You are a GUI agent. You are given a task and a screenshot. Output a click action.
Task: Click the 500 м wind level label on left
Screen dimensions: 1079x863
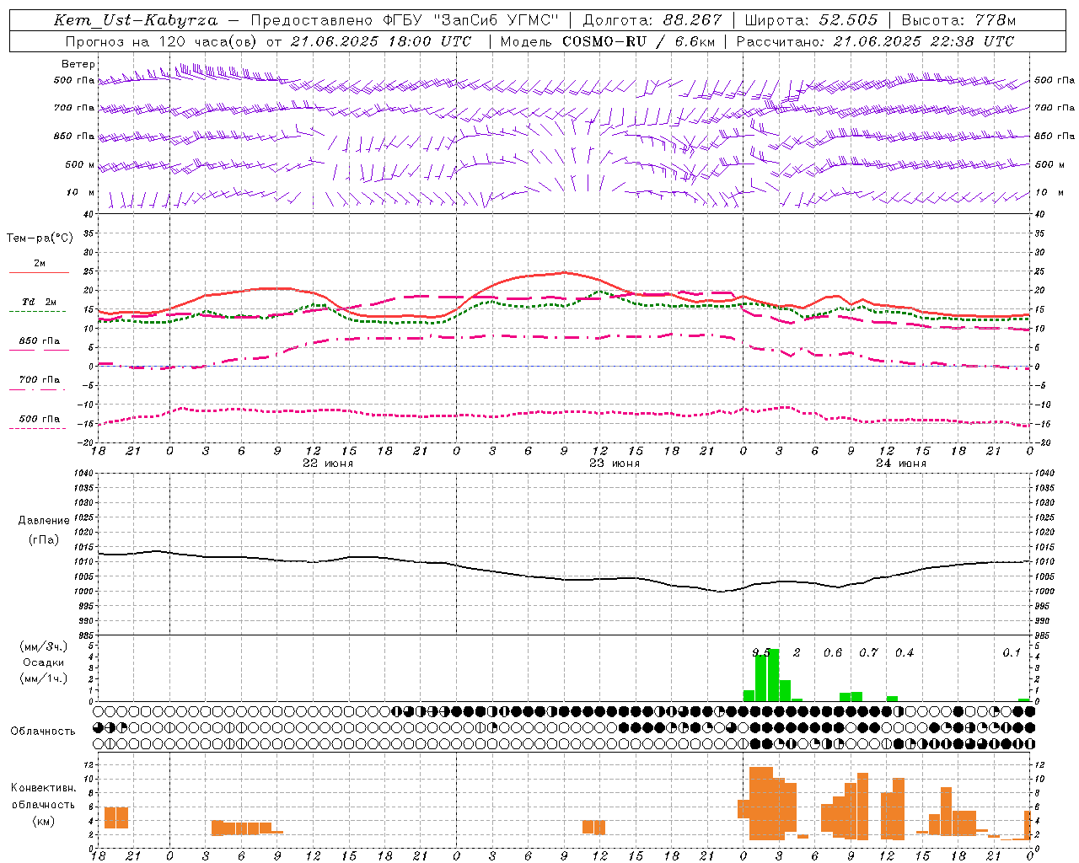pyautogui.click(x=80, y=164)
